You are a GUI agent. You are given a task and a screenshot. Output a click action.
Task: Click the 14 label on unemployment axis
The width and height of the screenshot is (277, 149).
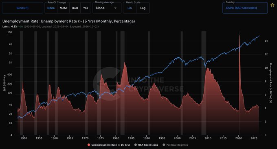(x=266, y=41)
